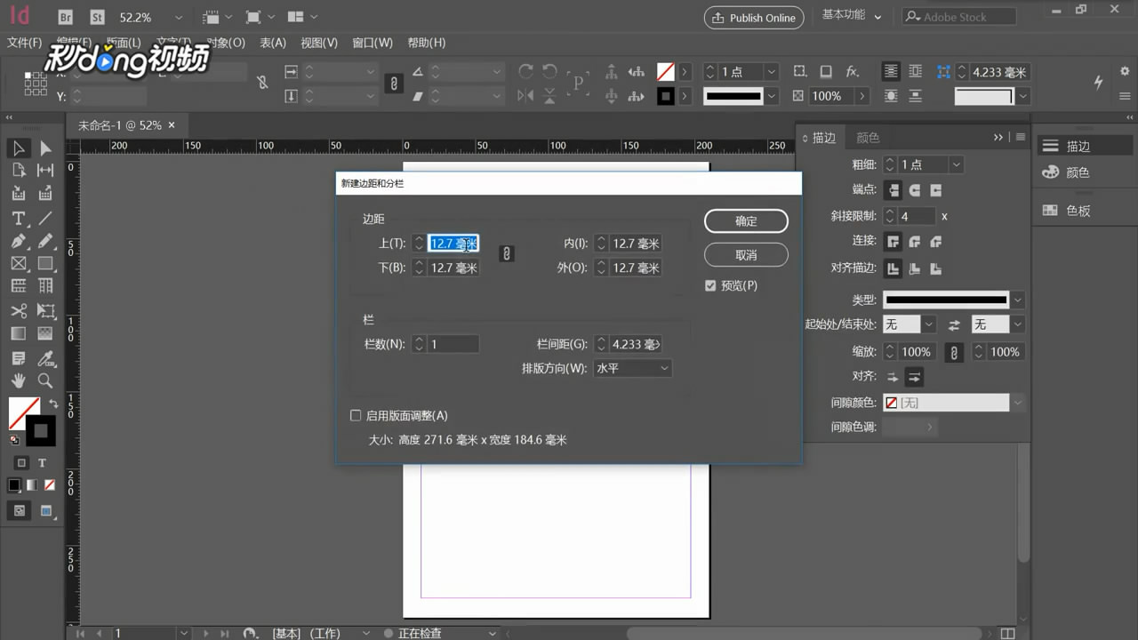The image size is (1138, 640).
Task: Open the 表(A) menu
Action: pyautogui.click(x=273, y=43)
